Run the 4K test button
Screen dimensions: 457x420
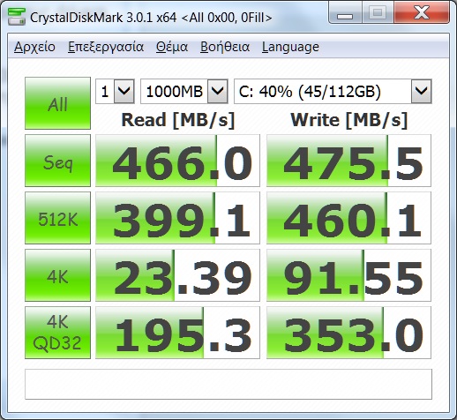click(57, 275)
